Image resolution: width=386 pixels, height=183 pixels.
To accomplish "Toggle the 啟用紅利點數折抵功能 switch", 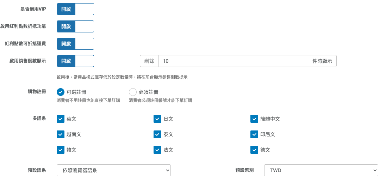I will (x=75, y=26).
